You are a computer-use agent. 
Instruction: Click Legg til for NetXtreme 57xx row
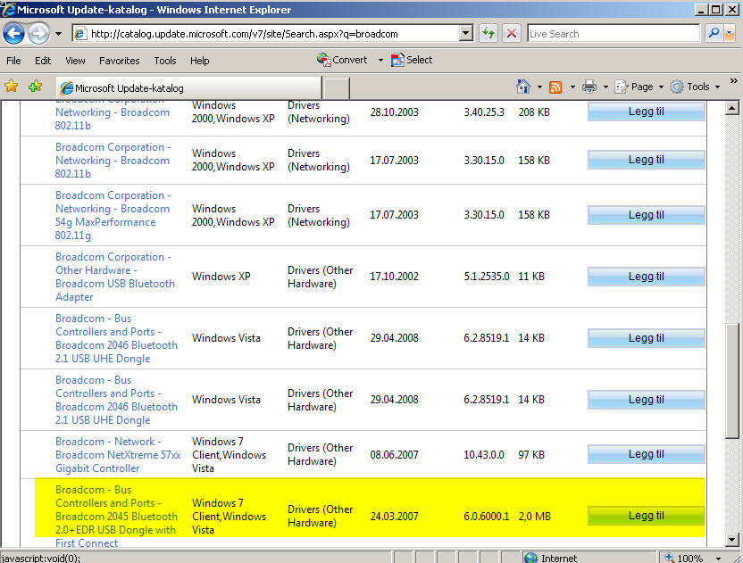[647, 454]
